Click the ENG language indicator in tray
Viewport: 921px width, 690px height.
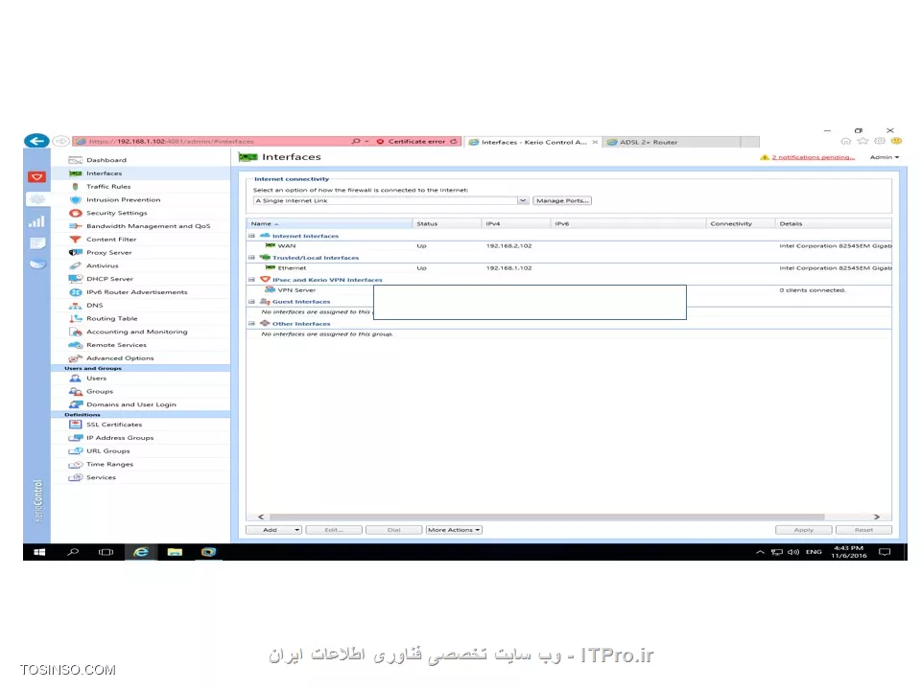(x=814, y=552)
